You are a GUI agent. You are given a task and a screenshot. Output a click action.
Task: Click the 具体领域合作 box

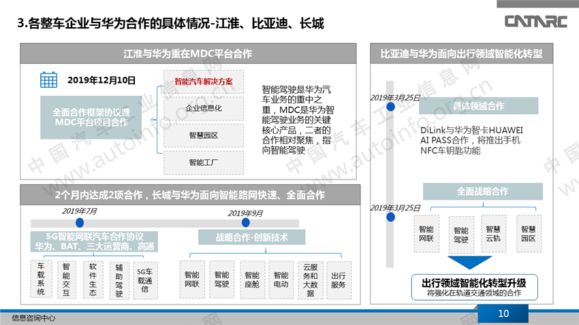click(478, 106)
